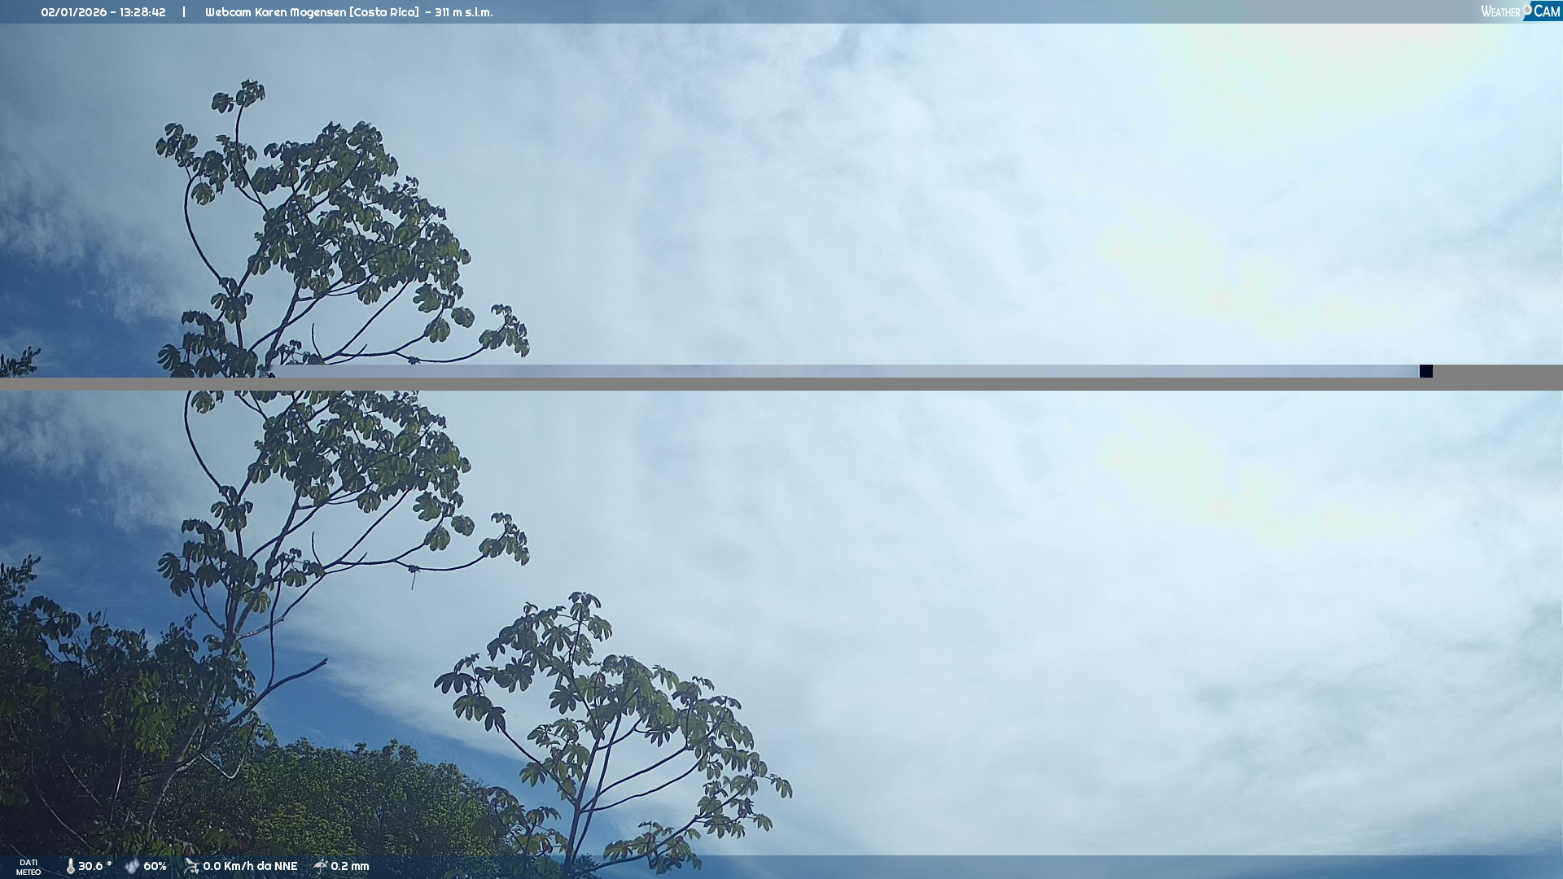This screenshot has width=1563, height=879.
Task: Click the gray horizontal glitch band
Action: click(x=781, y=383)
